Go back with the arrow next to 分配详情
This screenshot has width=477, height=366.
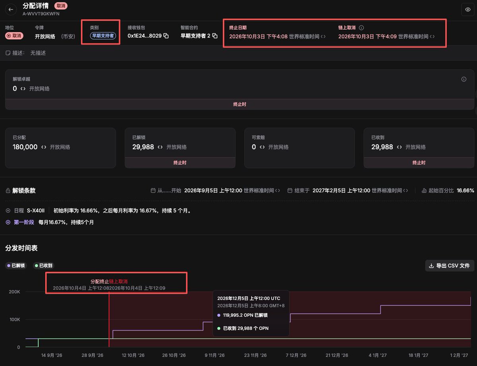10,9
